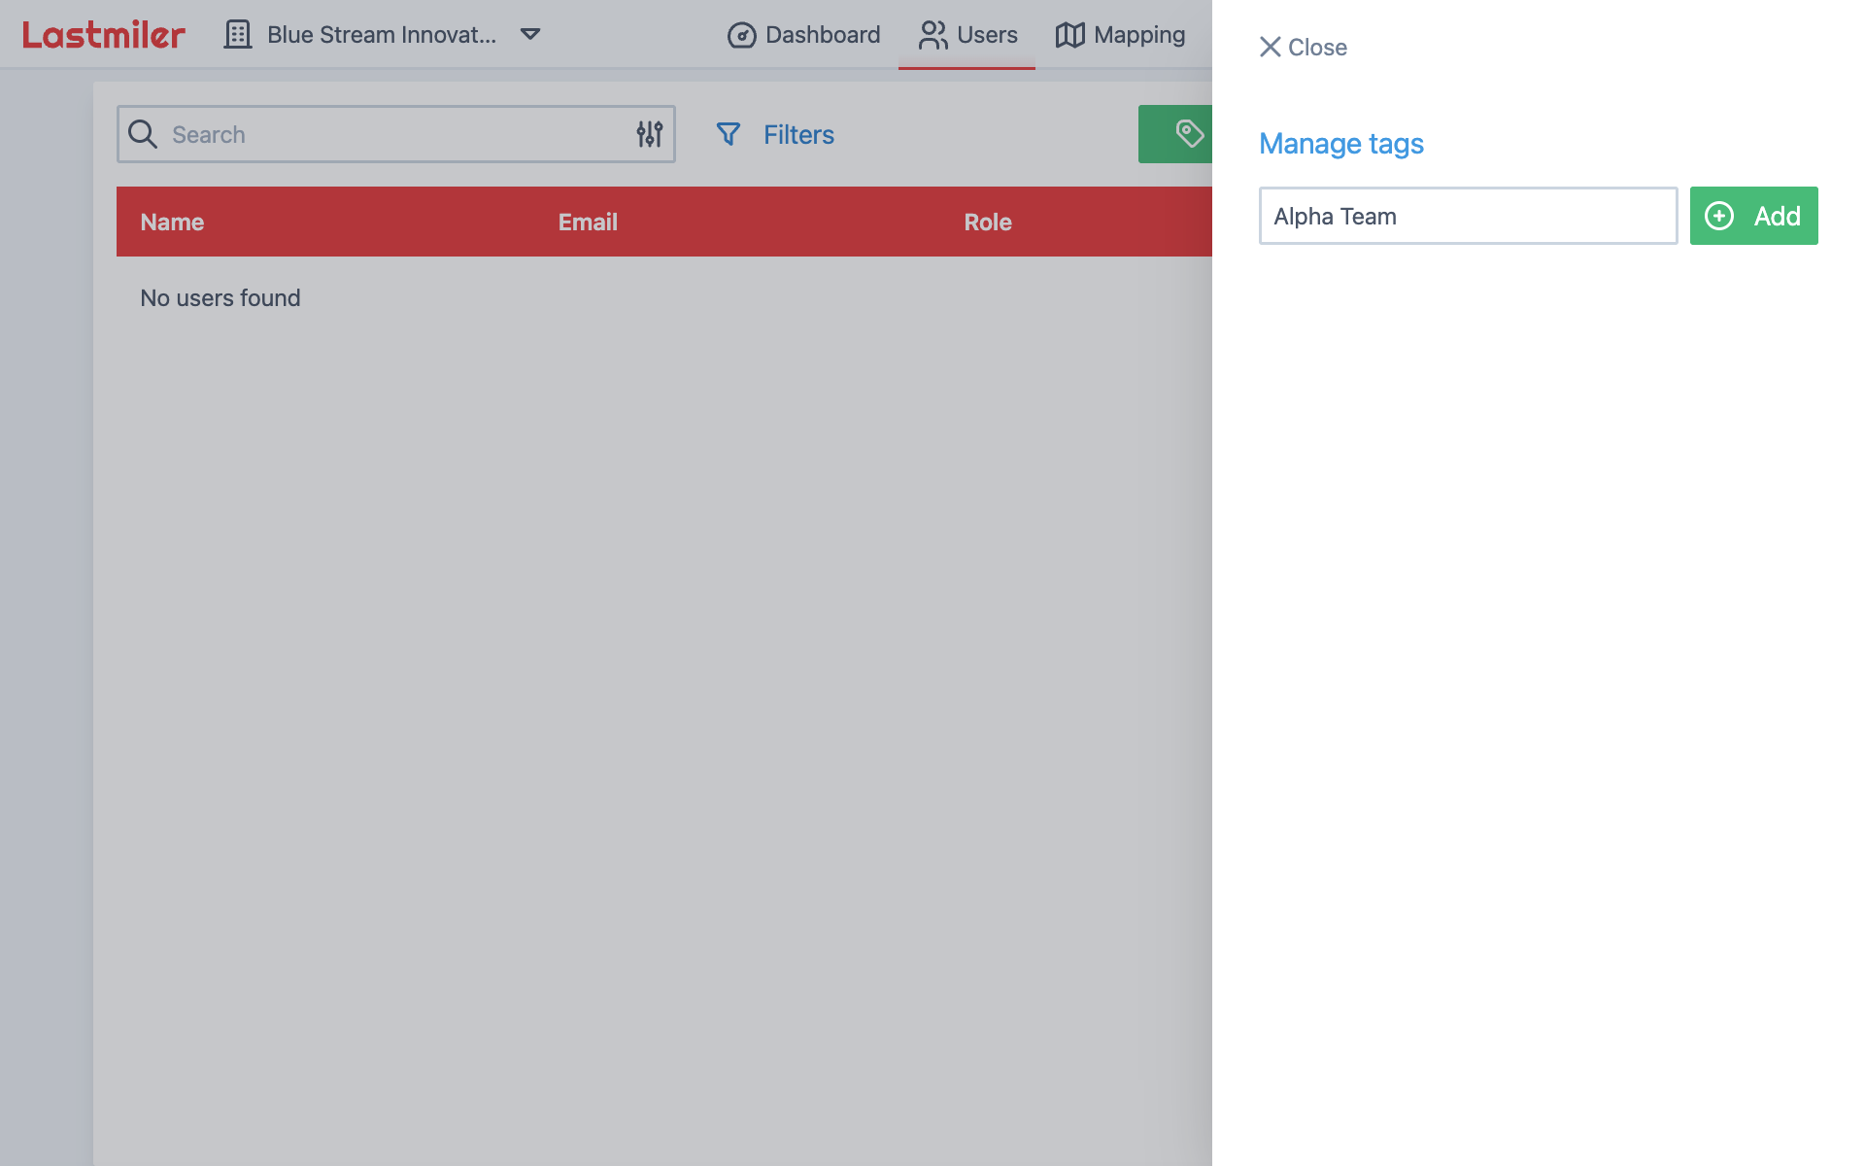Click the magnifier search icon
Image resolution: width=1865 pixels, height=1166 pixels.
point(143,134)
